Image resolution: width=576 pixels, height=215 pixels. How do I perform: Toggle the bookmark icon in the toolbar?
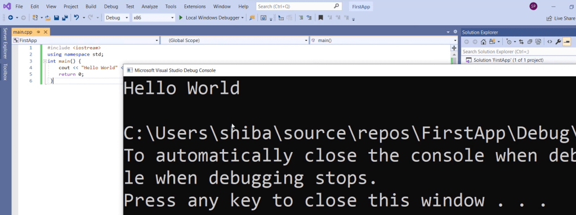click(x=321, y=17)
